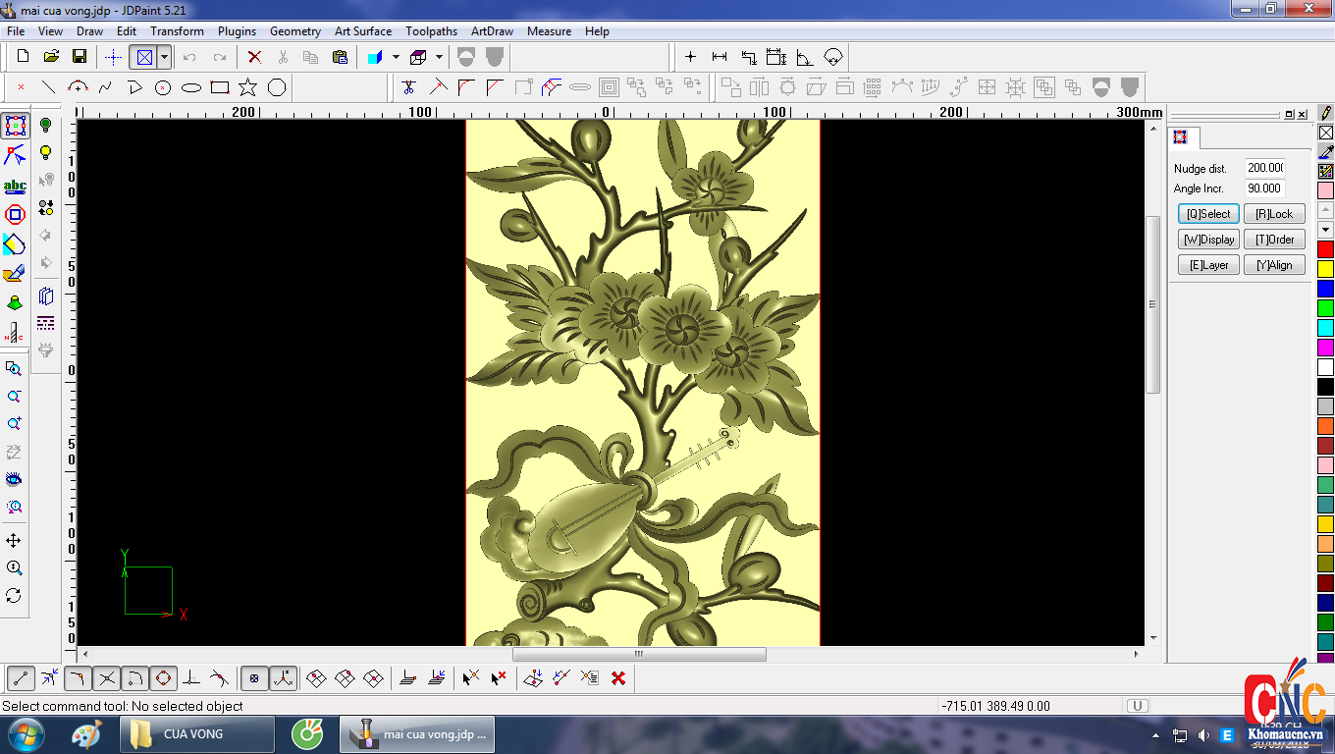This screenshot has width=1335, height=754.
Task: Click the save file floppy icon
Action: point(80,57)
